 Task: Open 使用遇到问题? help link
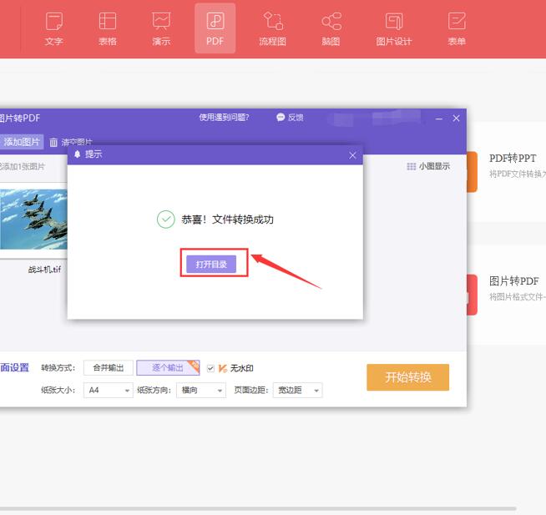[x=224, y=118]
